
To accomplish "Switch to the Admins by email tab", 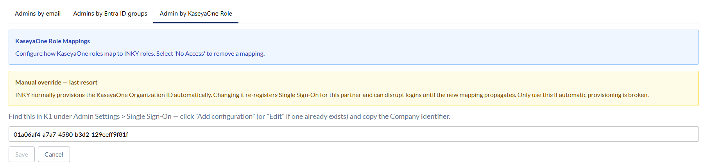I will pos(38,14).
